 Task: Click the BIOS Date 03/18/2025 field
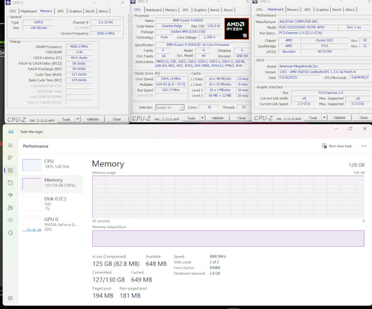coord(299,78)
